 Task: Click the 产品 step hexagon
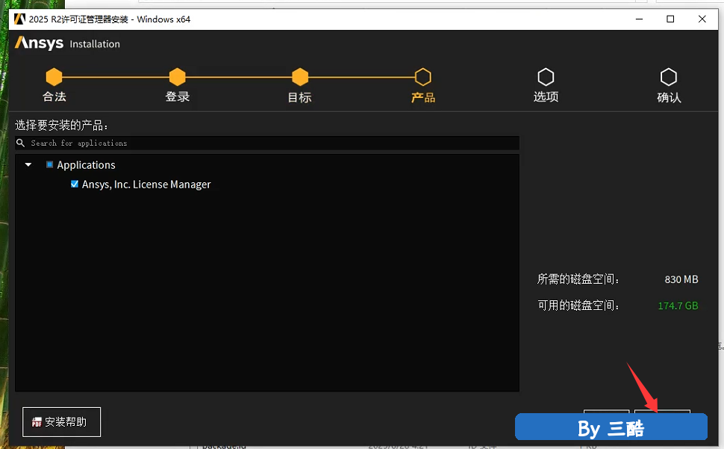(423, 77)
